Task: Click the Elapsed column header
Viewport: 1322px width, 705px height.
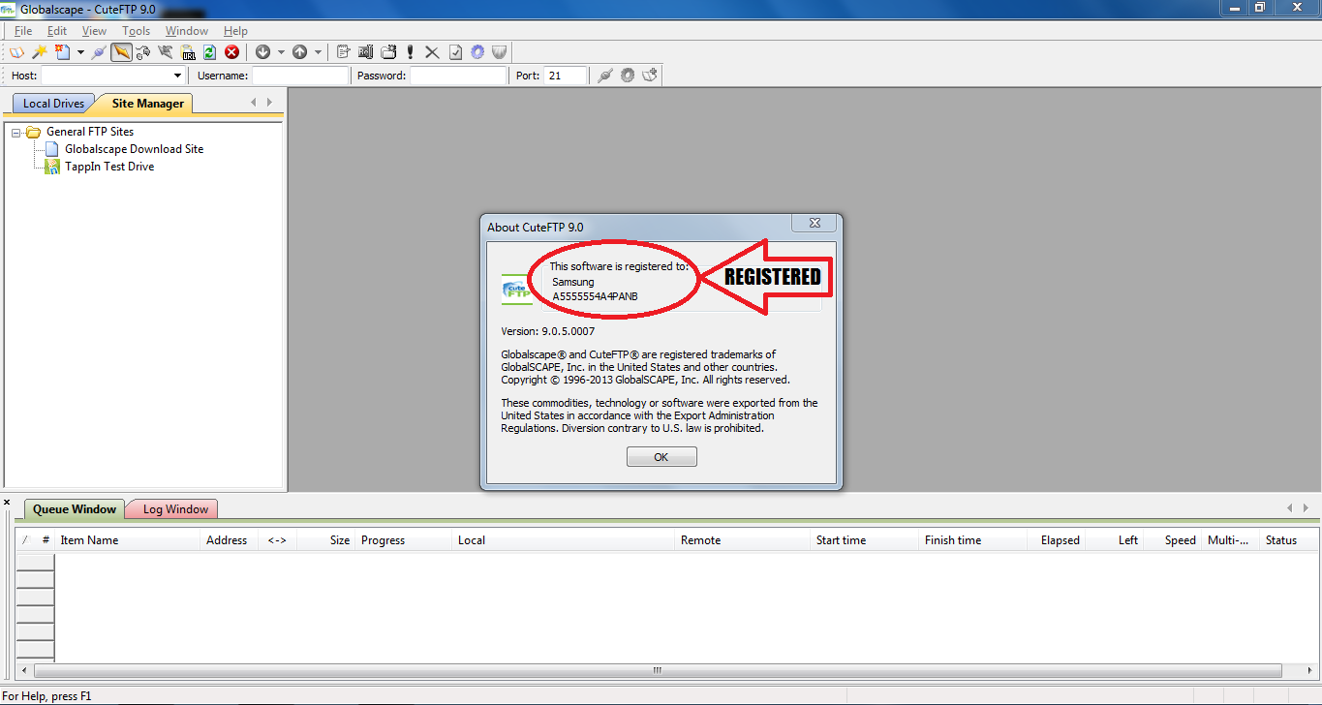Action: (x=1057, y=540)
